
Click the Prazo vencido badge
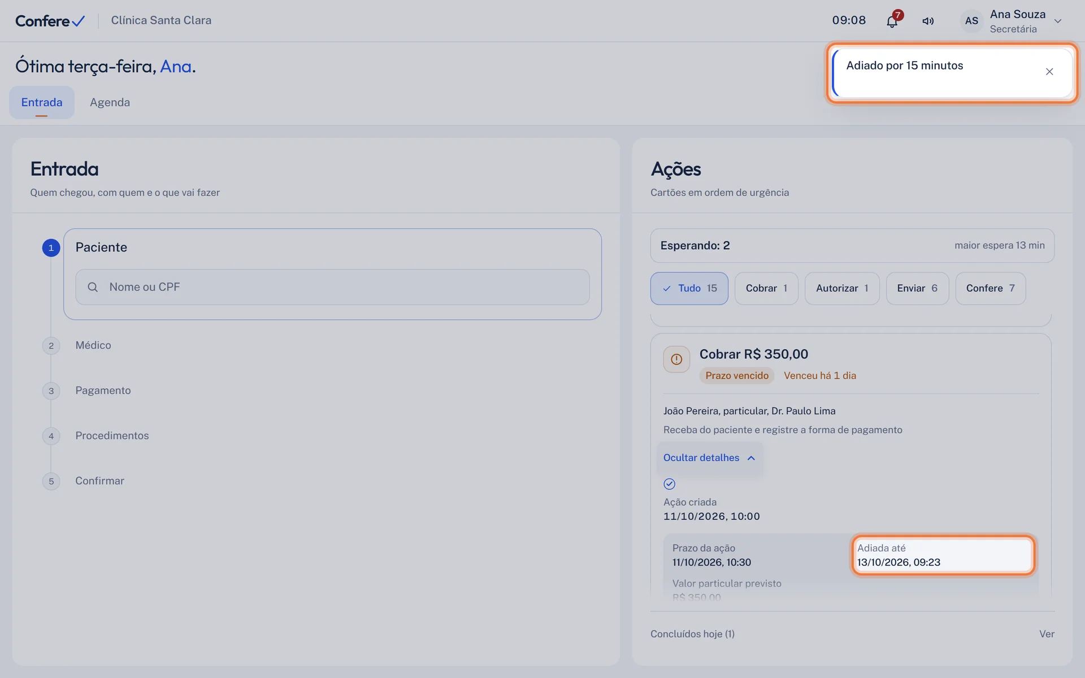point(737,376)
